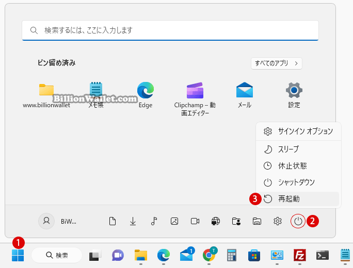Open FileZilla on the taskbar

coord(300,256)
